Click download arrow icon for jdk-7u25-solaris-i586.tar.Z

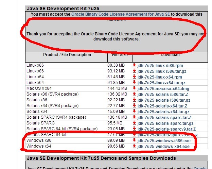[134, 94]
